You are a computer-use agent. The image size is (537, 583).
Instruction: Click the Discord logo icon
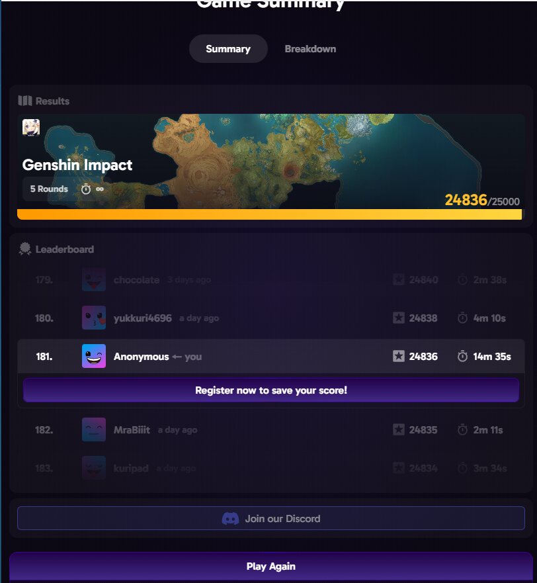(x=230, y=518)
